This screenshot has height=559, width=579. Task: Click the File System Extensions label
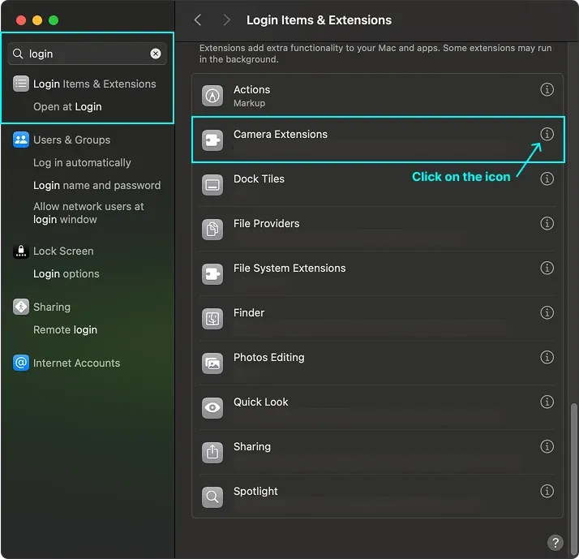[289, 268]
